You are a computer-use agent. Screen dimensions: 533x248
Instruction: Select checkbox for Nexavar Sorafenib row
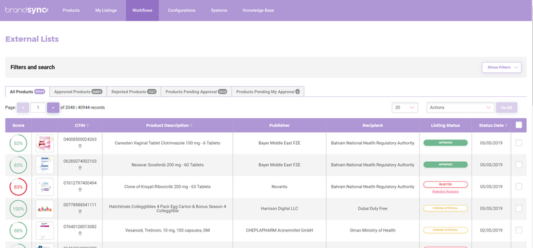click(519, 165)
